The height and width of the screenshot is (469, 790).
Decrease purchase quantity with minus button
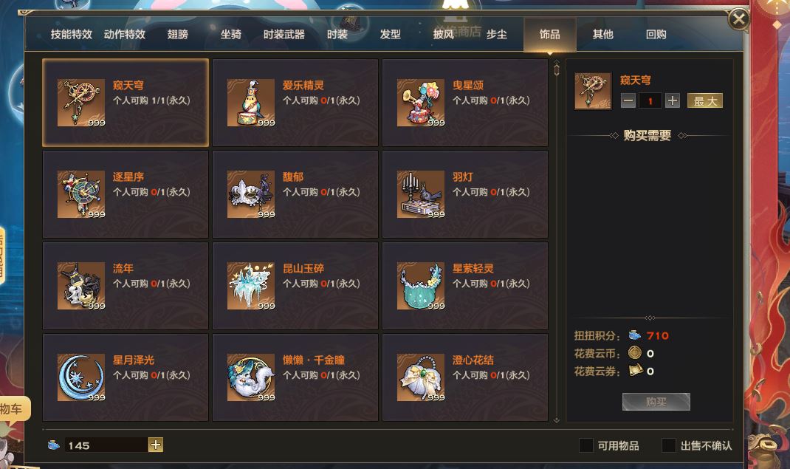[628, 100]
